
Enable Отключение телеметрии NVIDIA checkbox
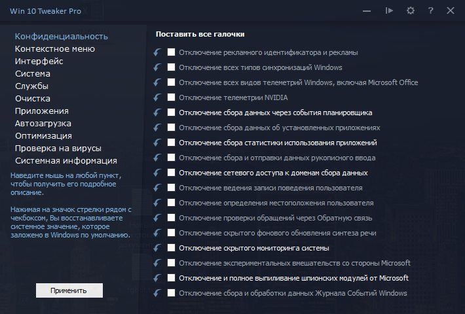pyautogui.click(x=171, y=97)
